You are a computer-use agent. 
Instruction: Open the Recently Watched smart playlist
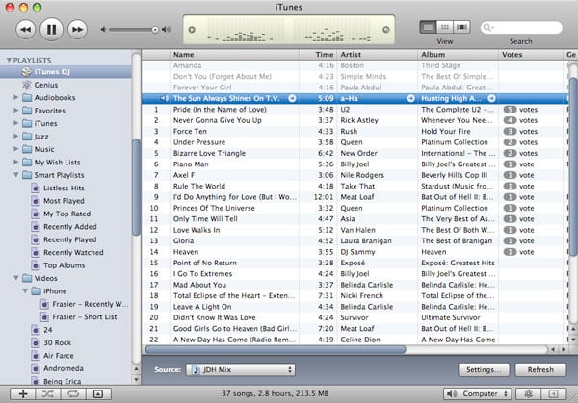tap(73, 252)
